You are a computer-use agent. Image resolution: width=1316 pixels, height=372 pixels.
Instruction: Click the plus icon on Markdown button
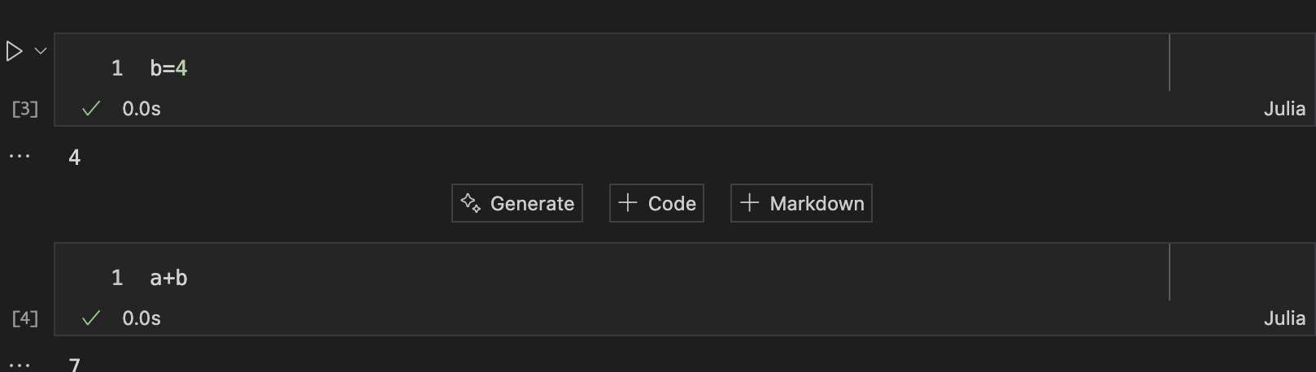pos(749,203)
